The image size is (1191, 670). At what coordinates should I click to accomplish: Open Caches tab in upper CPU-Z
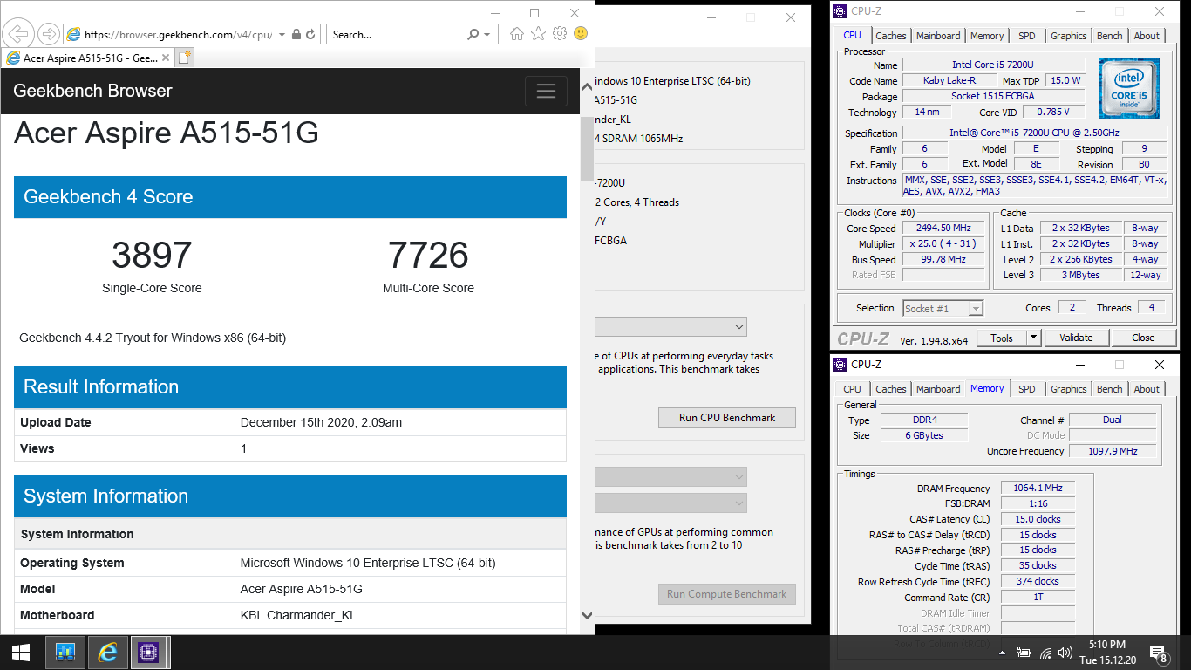(x=890, y=36)
